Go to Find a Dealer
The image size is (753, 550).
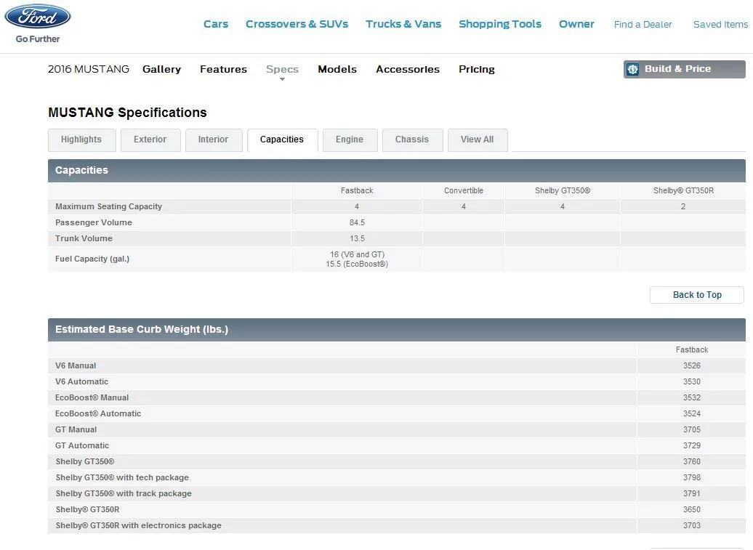pyautogui.click(x=643, y=25)
